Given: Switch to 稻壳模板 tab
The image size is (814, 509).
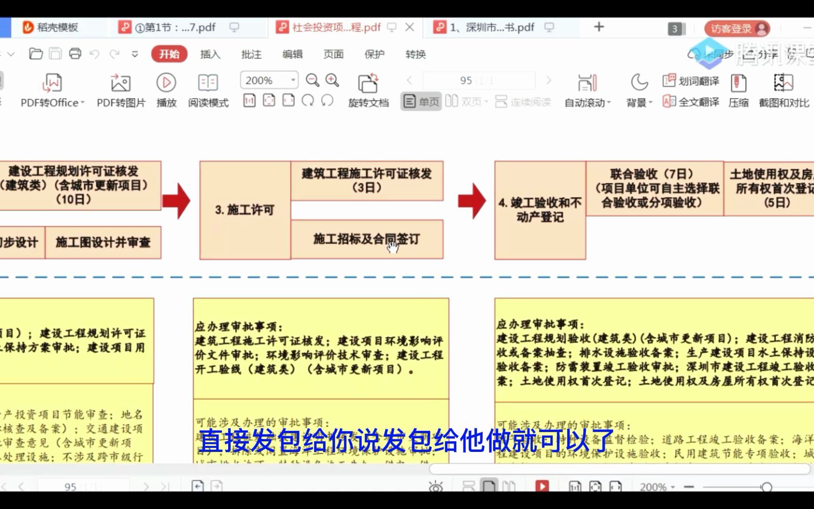Looking at the screenshot, I should (x=50, y=27).
